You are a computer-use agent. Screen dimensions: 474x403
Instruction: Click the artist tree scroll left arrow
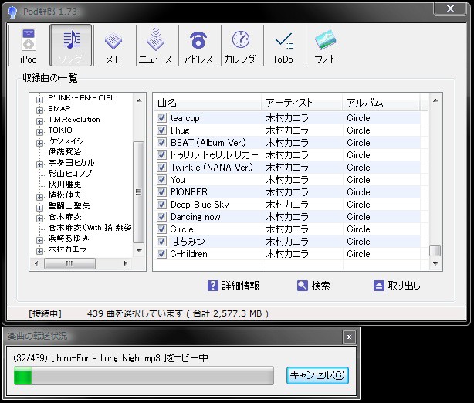[x=36, y=263]
